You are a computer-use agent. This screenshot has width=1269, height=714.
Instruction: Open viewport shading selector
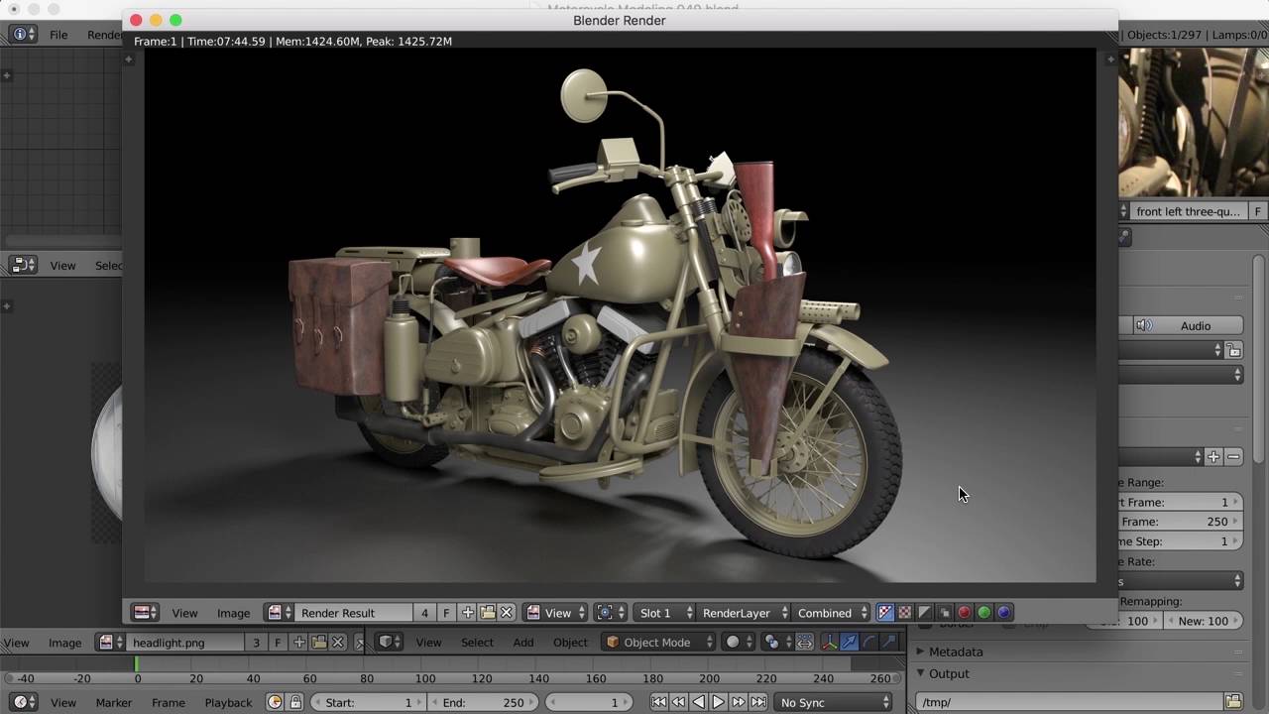pyautogui.click(x=739, y=643)
